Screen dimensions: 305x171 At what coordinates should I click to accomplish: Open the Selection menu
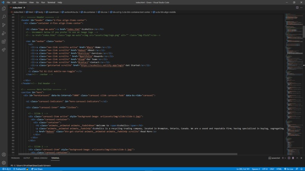tap(23, 3)
